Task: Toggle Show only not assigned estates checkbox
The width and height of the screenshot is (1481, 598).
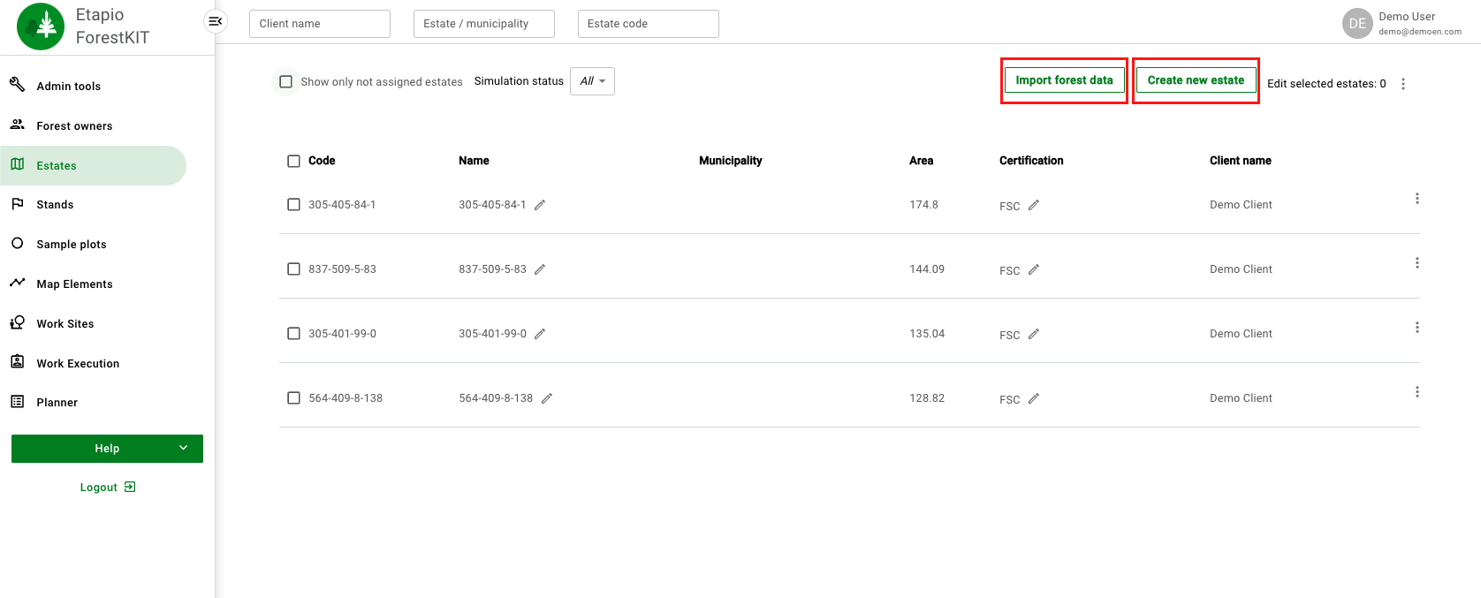Action: click(285, 81)
